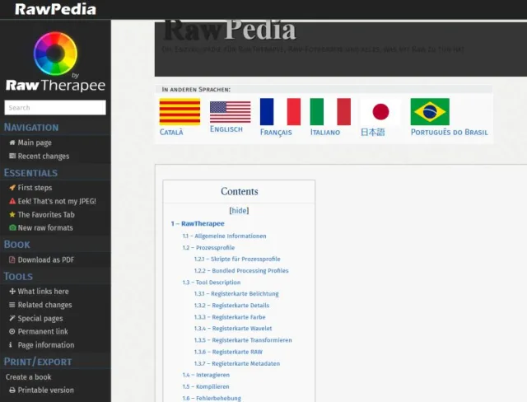Click the icon beside What links here
Image resolution: width=527 pixels, height=402 pixels.
tap(12, 292)
